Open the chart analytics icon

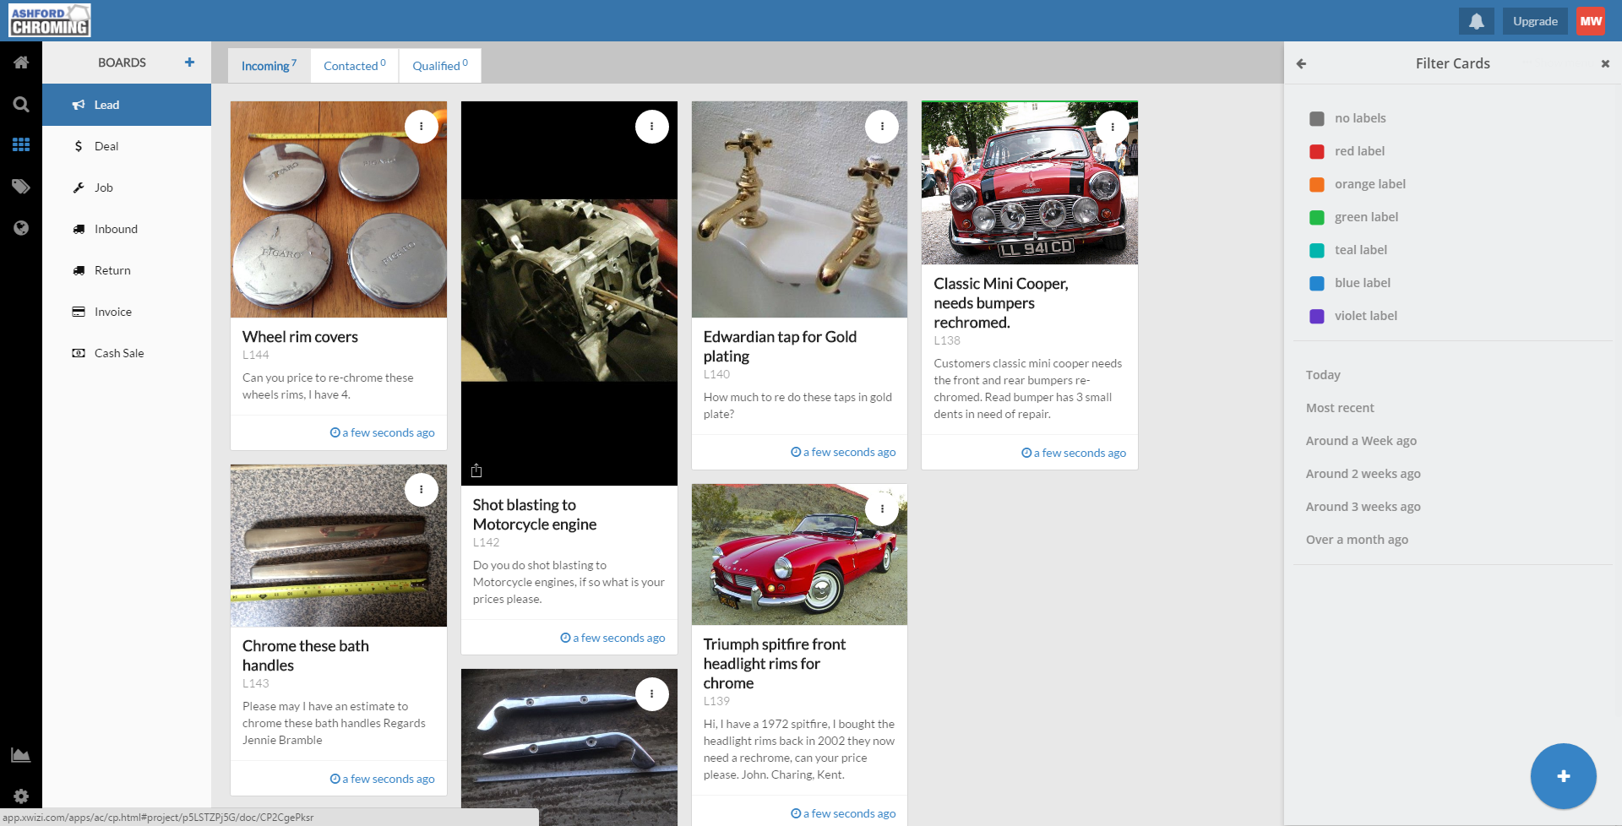pyautogui.click(x=21, y=755)
